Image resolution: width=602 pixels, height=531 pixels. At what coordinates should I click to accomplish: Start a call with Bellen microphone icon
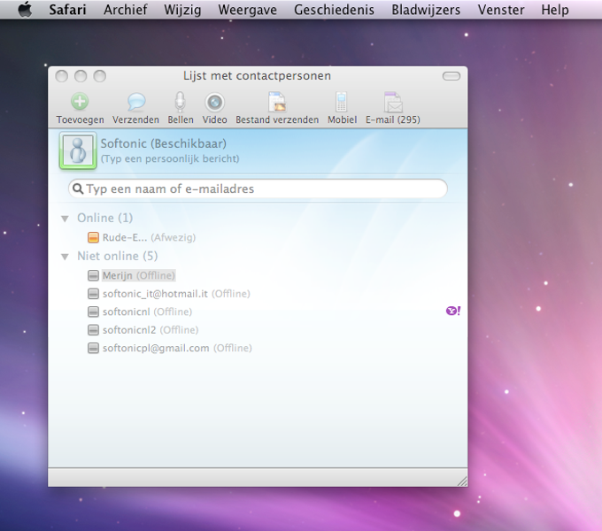pyautogui.click(x=180, y=102)
